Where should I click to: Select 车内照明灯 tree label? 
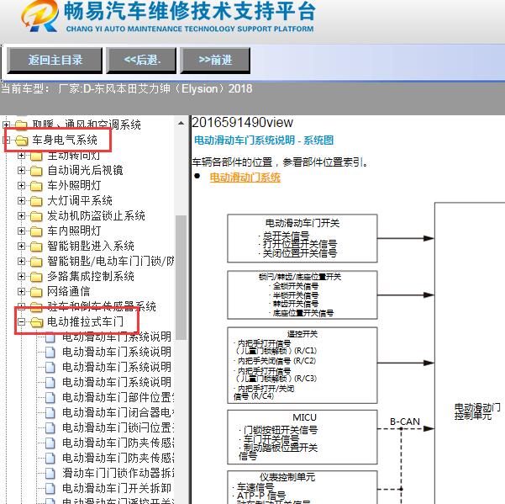pyautogui.click(x=74, y=231)
